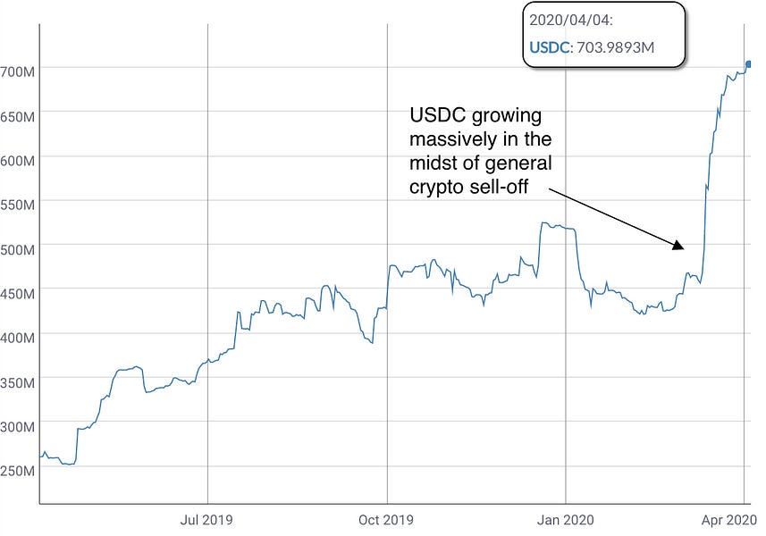
Task: Click the 500M y-axis label
Action: tap(18, 248)
